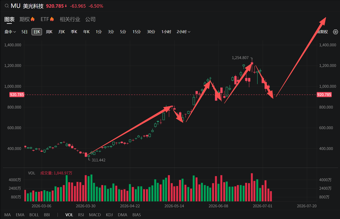Switch sub-chart to RSI indicator
This screenshot has width=340, height=219.
click(x=81, y=215)
